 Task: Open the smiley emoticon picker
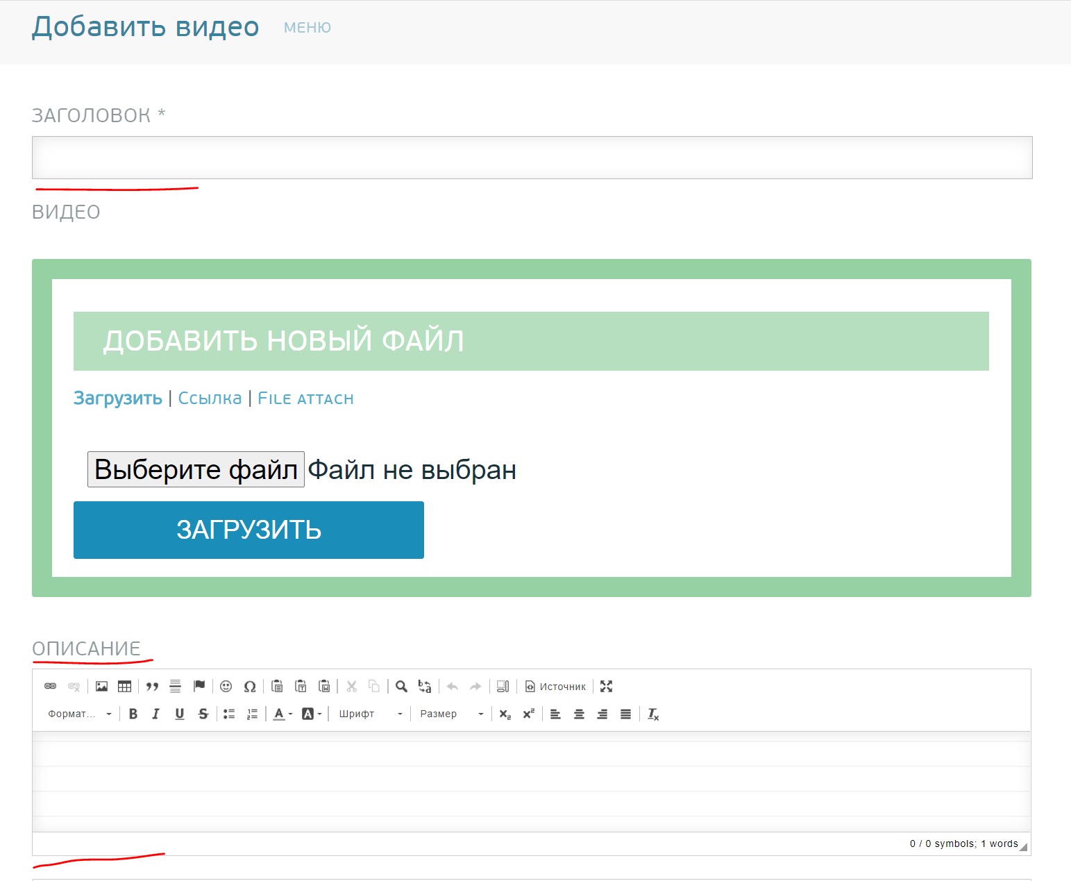pos(226,687)
